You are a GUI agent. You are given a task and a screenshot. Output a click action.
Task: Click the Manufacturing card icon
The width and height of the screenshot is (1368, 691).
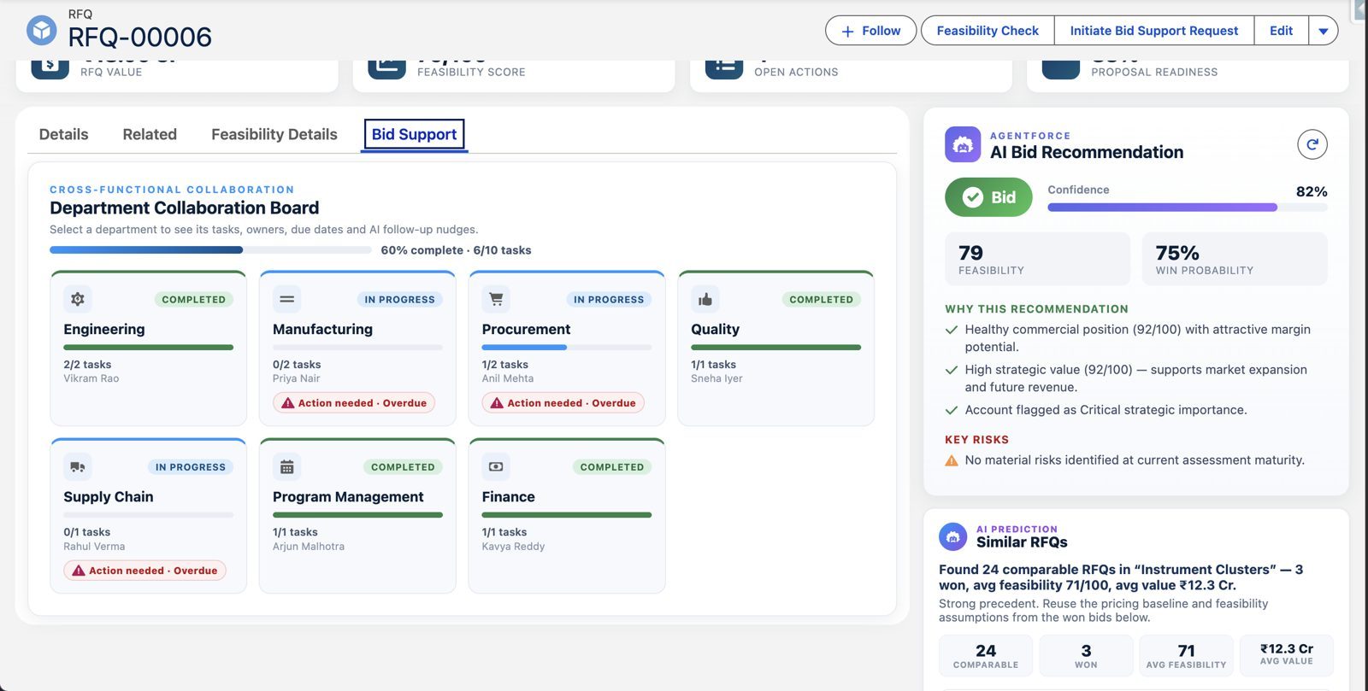(286, 299)
